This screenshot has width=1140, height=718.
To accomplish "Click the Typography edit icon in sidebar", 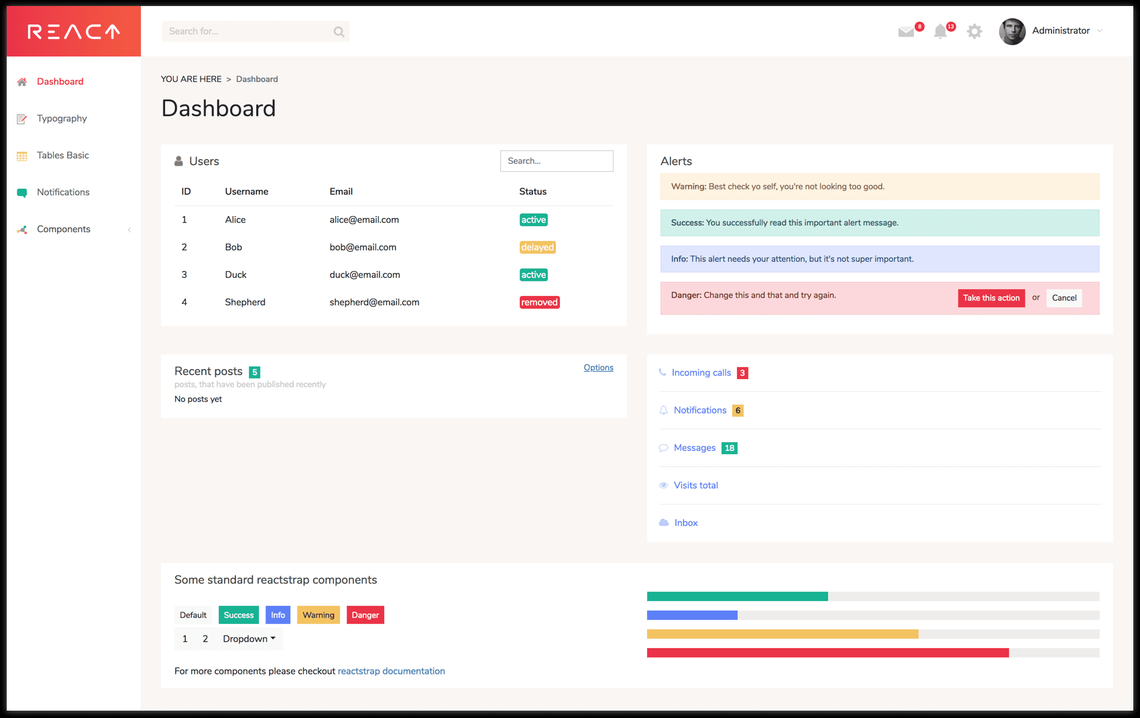I will [22, 119].
